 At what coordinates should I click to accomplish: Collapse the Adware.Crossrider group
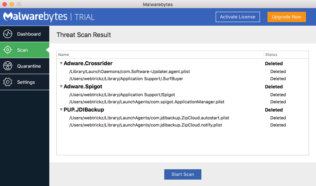click(x=61, y=63)
